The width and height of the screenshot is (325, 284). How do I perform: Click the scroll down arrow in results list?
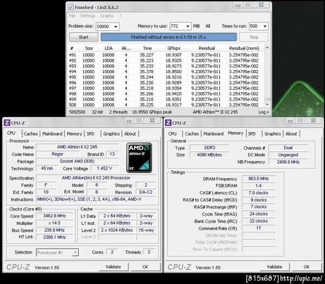point(268,105)
